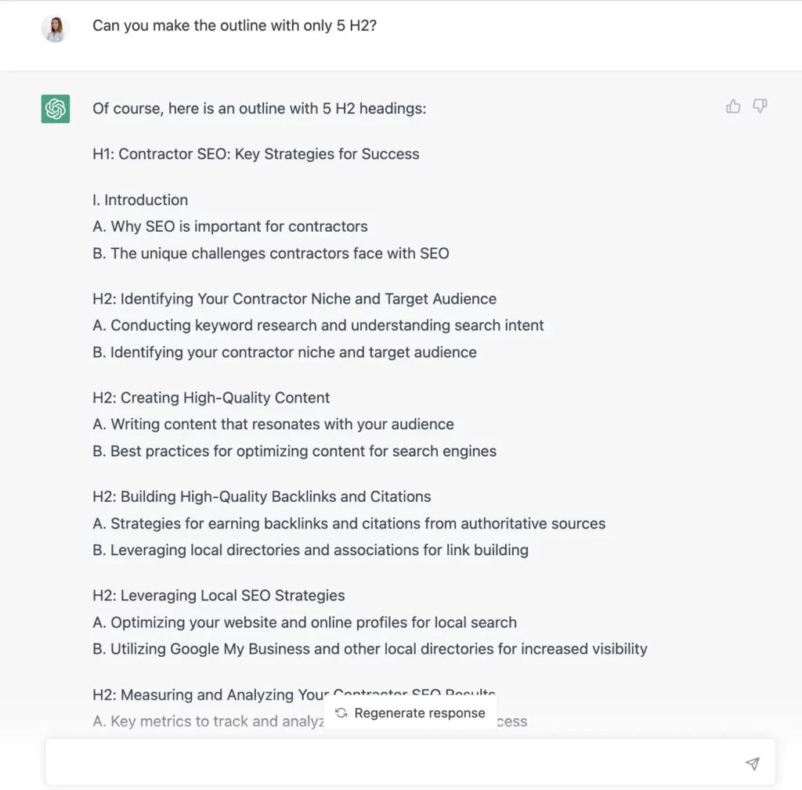This screenshot has height=790, width=802.
Task: Click the 'Identifying Your Contractor Niche' H2 heading
Action: (294, 299)
